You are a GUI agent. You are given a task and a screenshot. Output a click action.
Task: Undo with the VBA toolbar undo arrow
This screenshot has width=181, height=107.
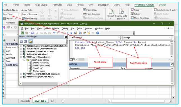click(x=54, y=33)
